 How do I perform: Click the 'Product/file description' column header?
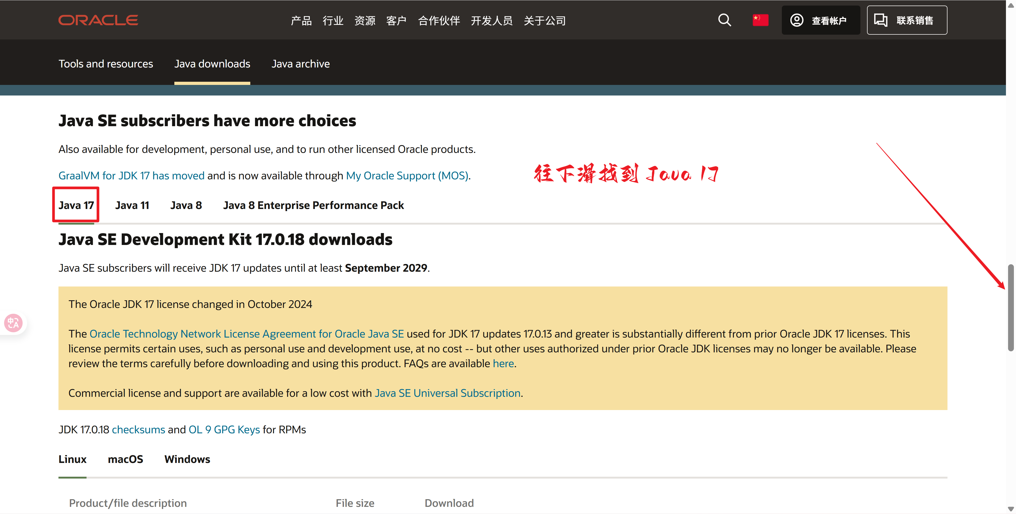[x=128, y=503]
